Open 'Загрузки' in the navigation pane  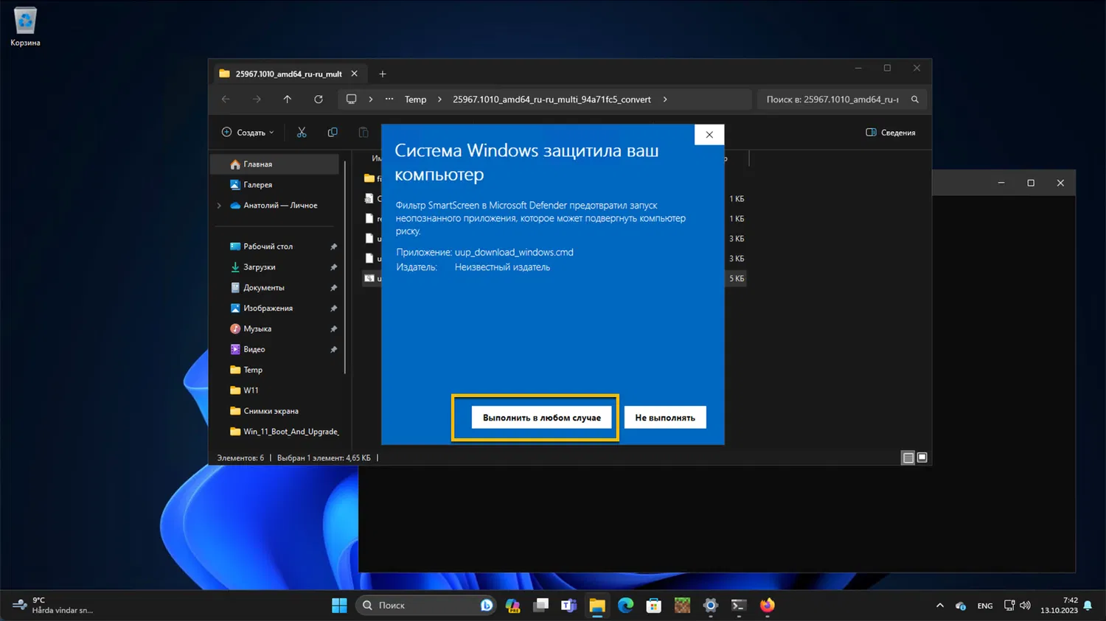click(259, 267)
